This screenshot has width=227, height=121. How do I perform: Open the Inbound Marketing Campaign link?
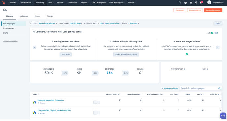click(x=51, y=100)
